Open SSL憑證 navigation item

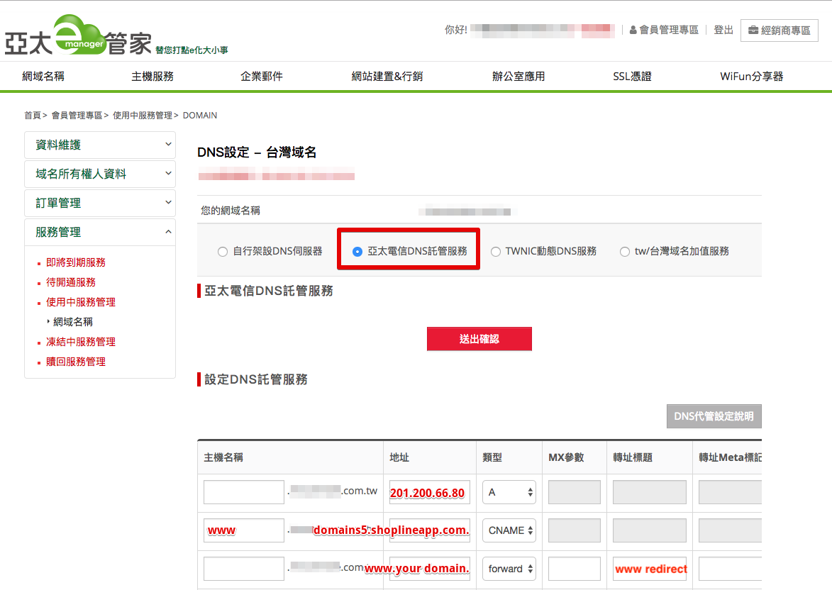point(632,77)
